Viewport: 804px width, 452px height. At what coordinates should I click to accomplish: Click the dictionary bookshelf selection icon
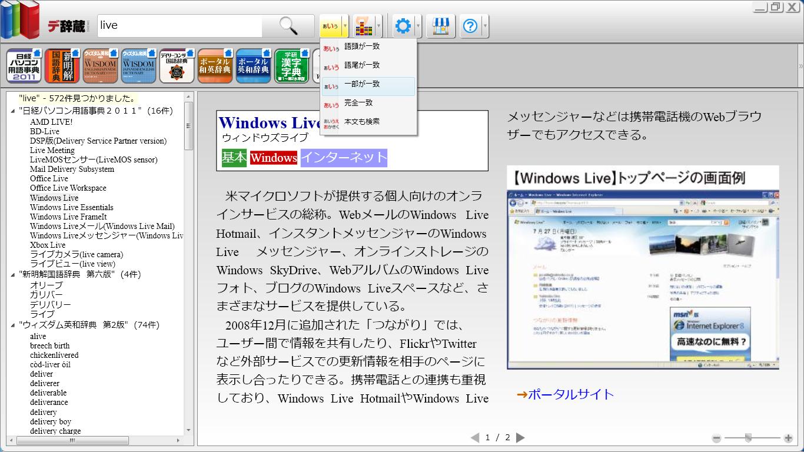point(364,26)
